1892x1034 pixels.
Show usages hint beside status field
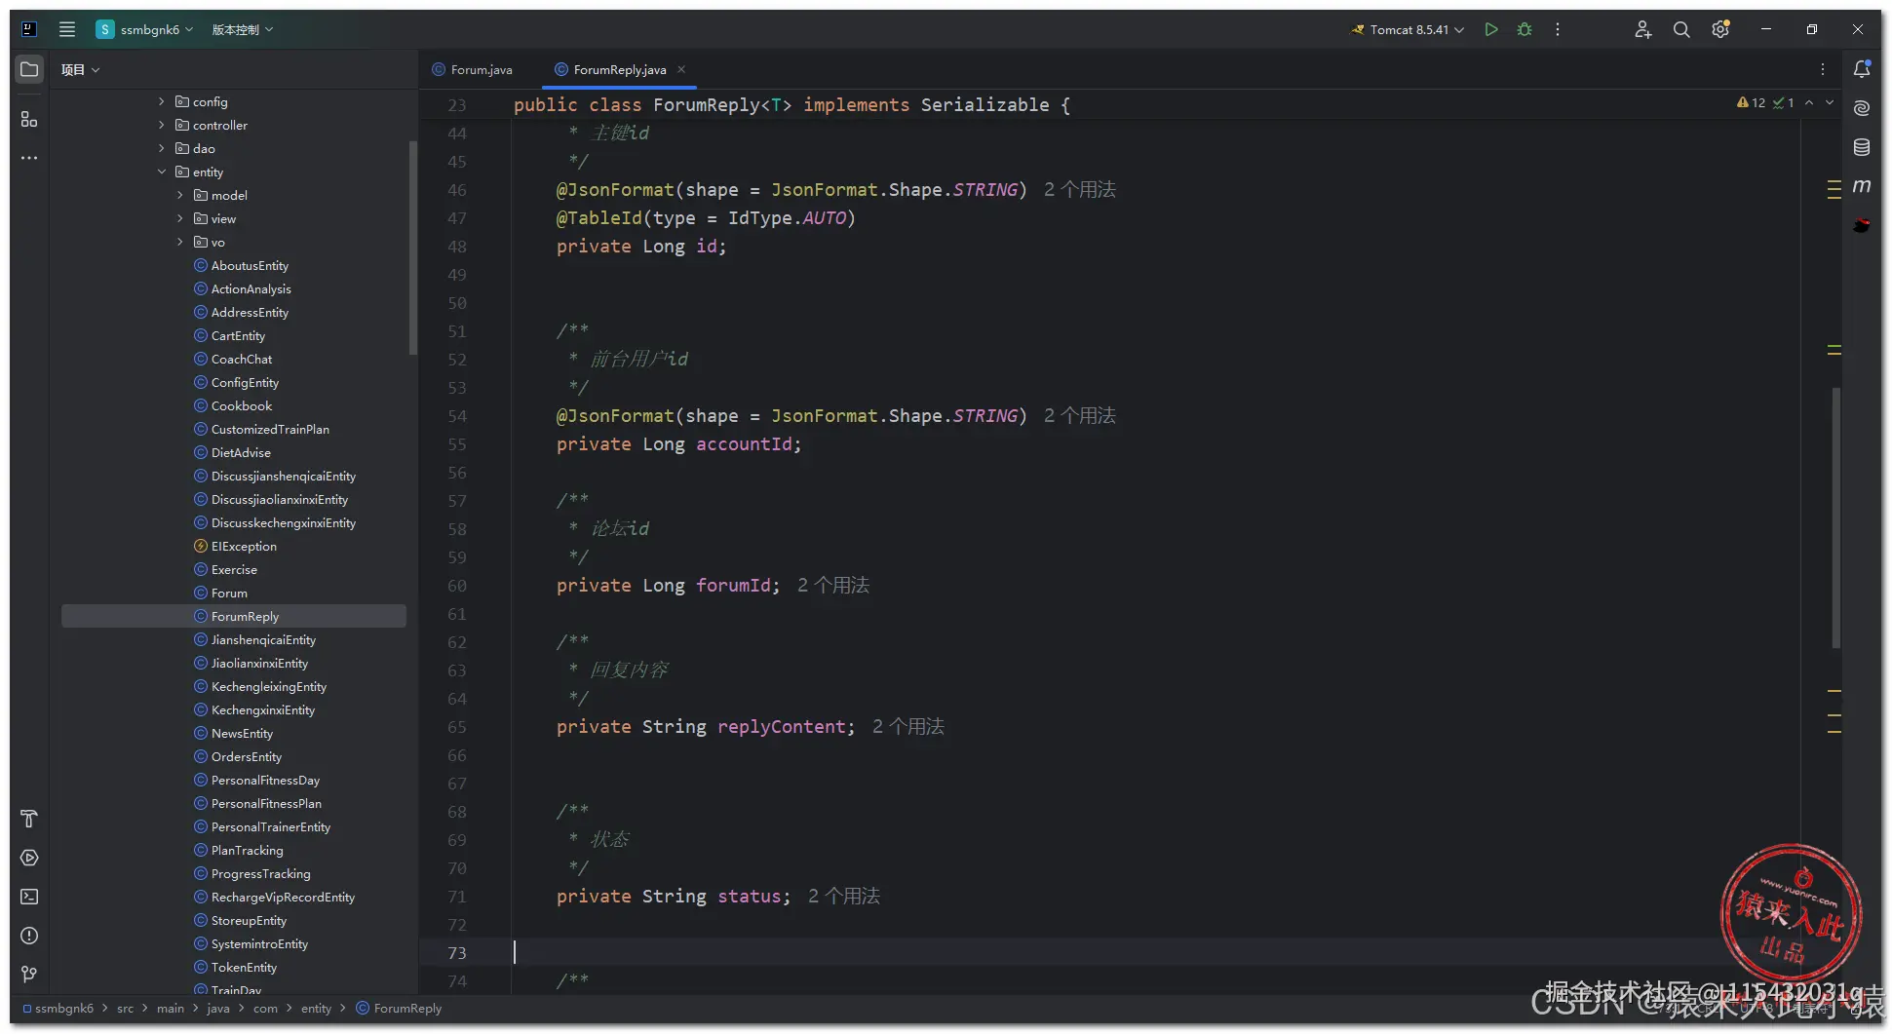tap(844, 896)
